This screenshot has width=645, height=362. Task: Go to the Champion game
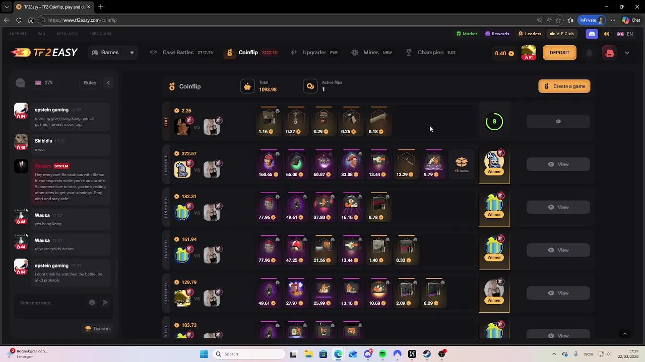coord(430,53)
